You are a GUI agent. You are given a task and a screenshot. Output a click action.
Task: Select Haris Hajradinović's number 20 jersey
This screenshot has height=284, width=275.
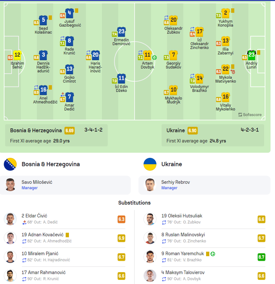96,55
